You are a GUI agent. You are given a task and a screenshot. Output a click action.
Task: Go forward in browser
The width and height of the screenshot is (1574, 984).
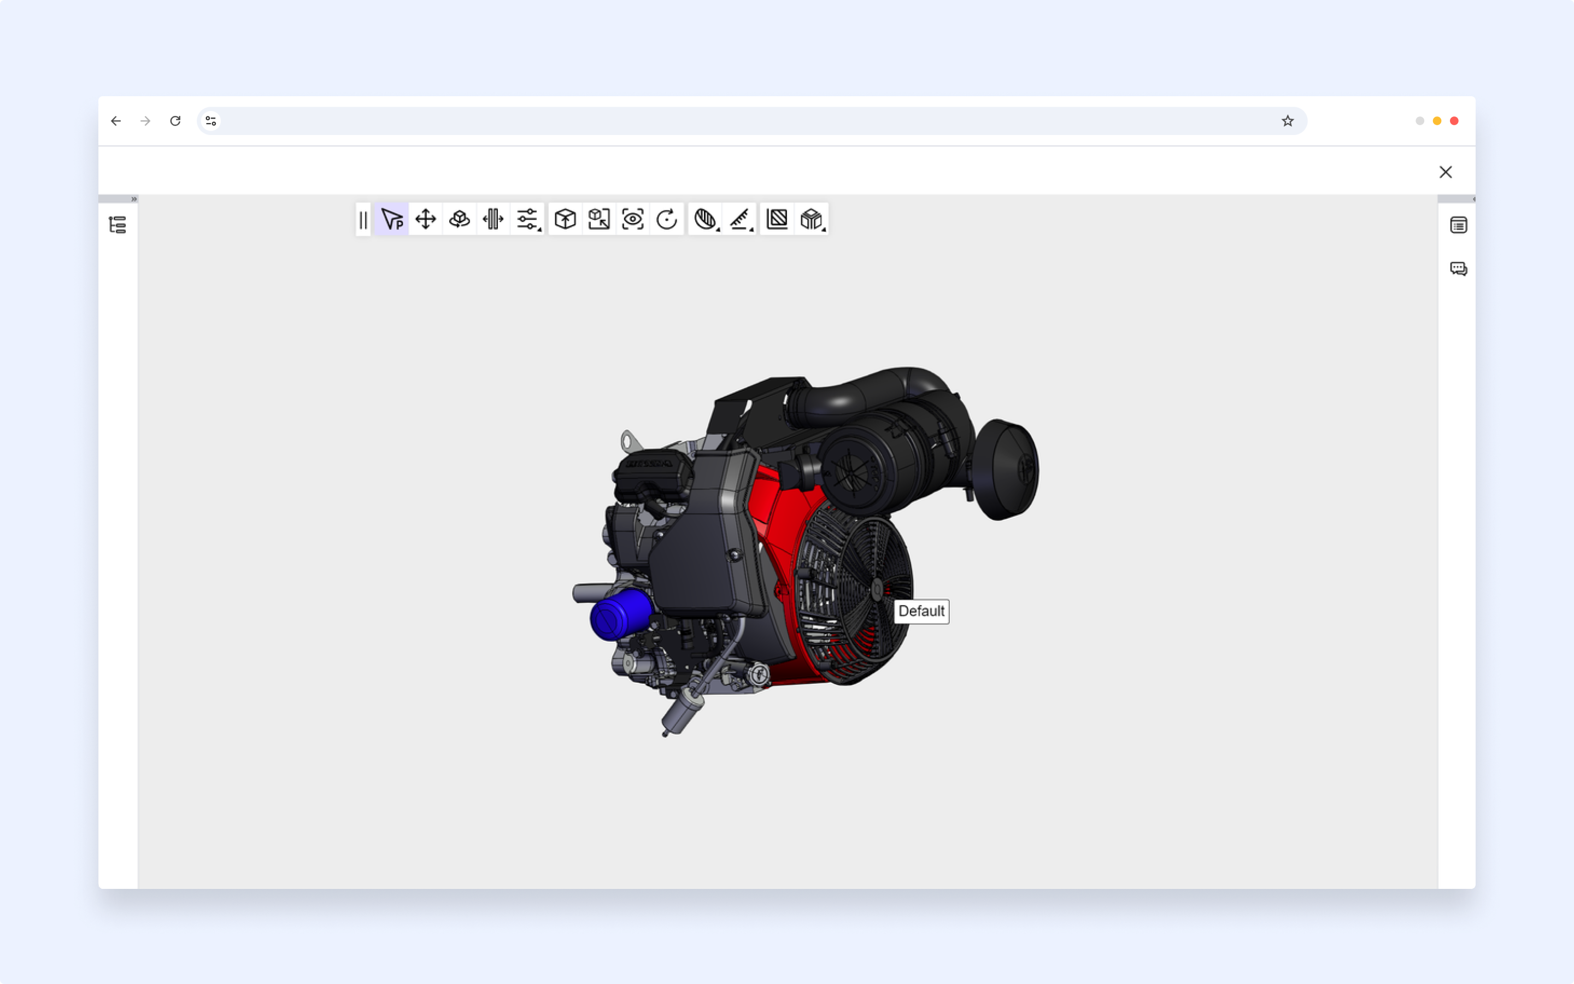click(x=146, y=121)
